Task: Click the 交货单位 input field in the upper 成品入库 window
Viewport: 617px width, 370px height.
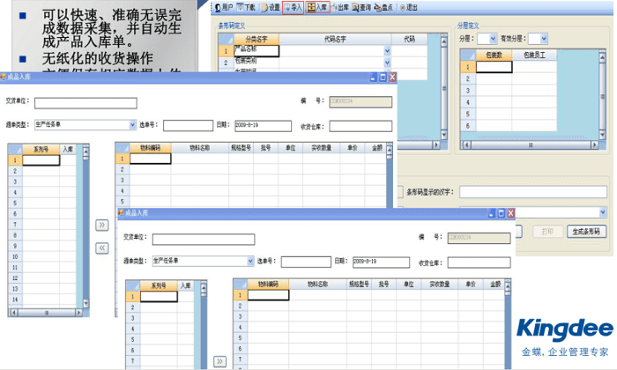Action: point(85,103)
